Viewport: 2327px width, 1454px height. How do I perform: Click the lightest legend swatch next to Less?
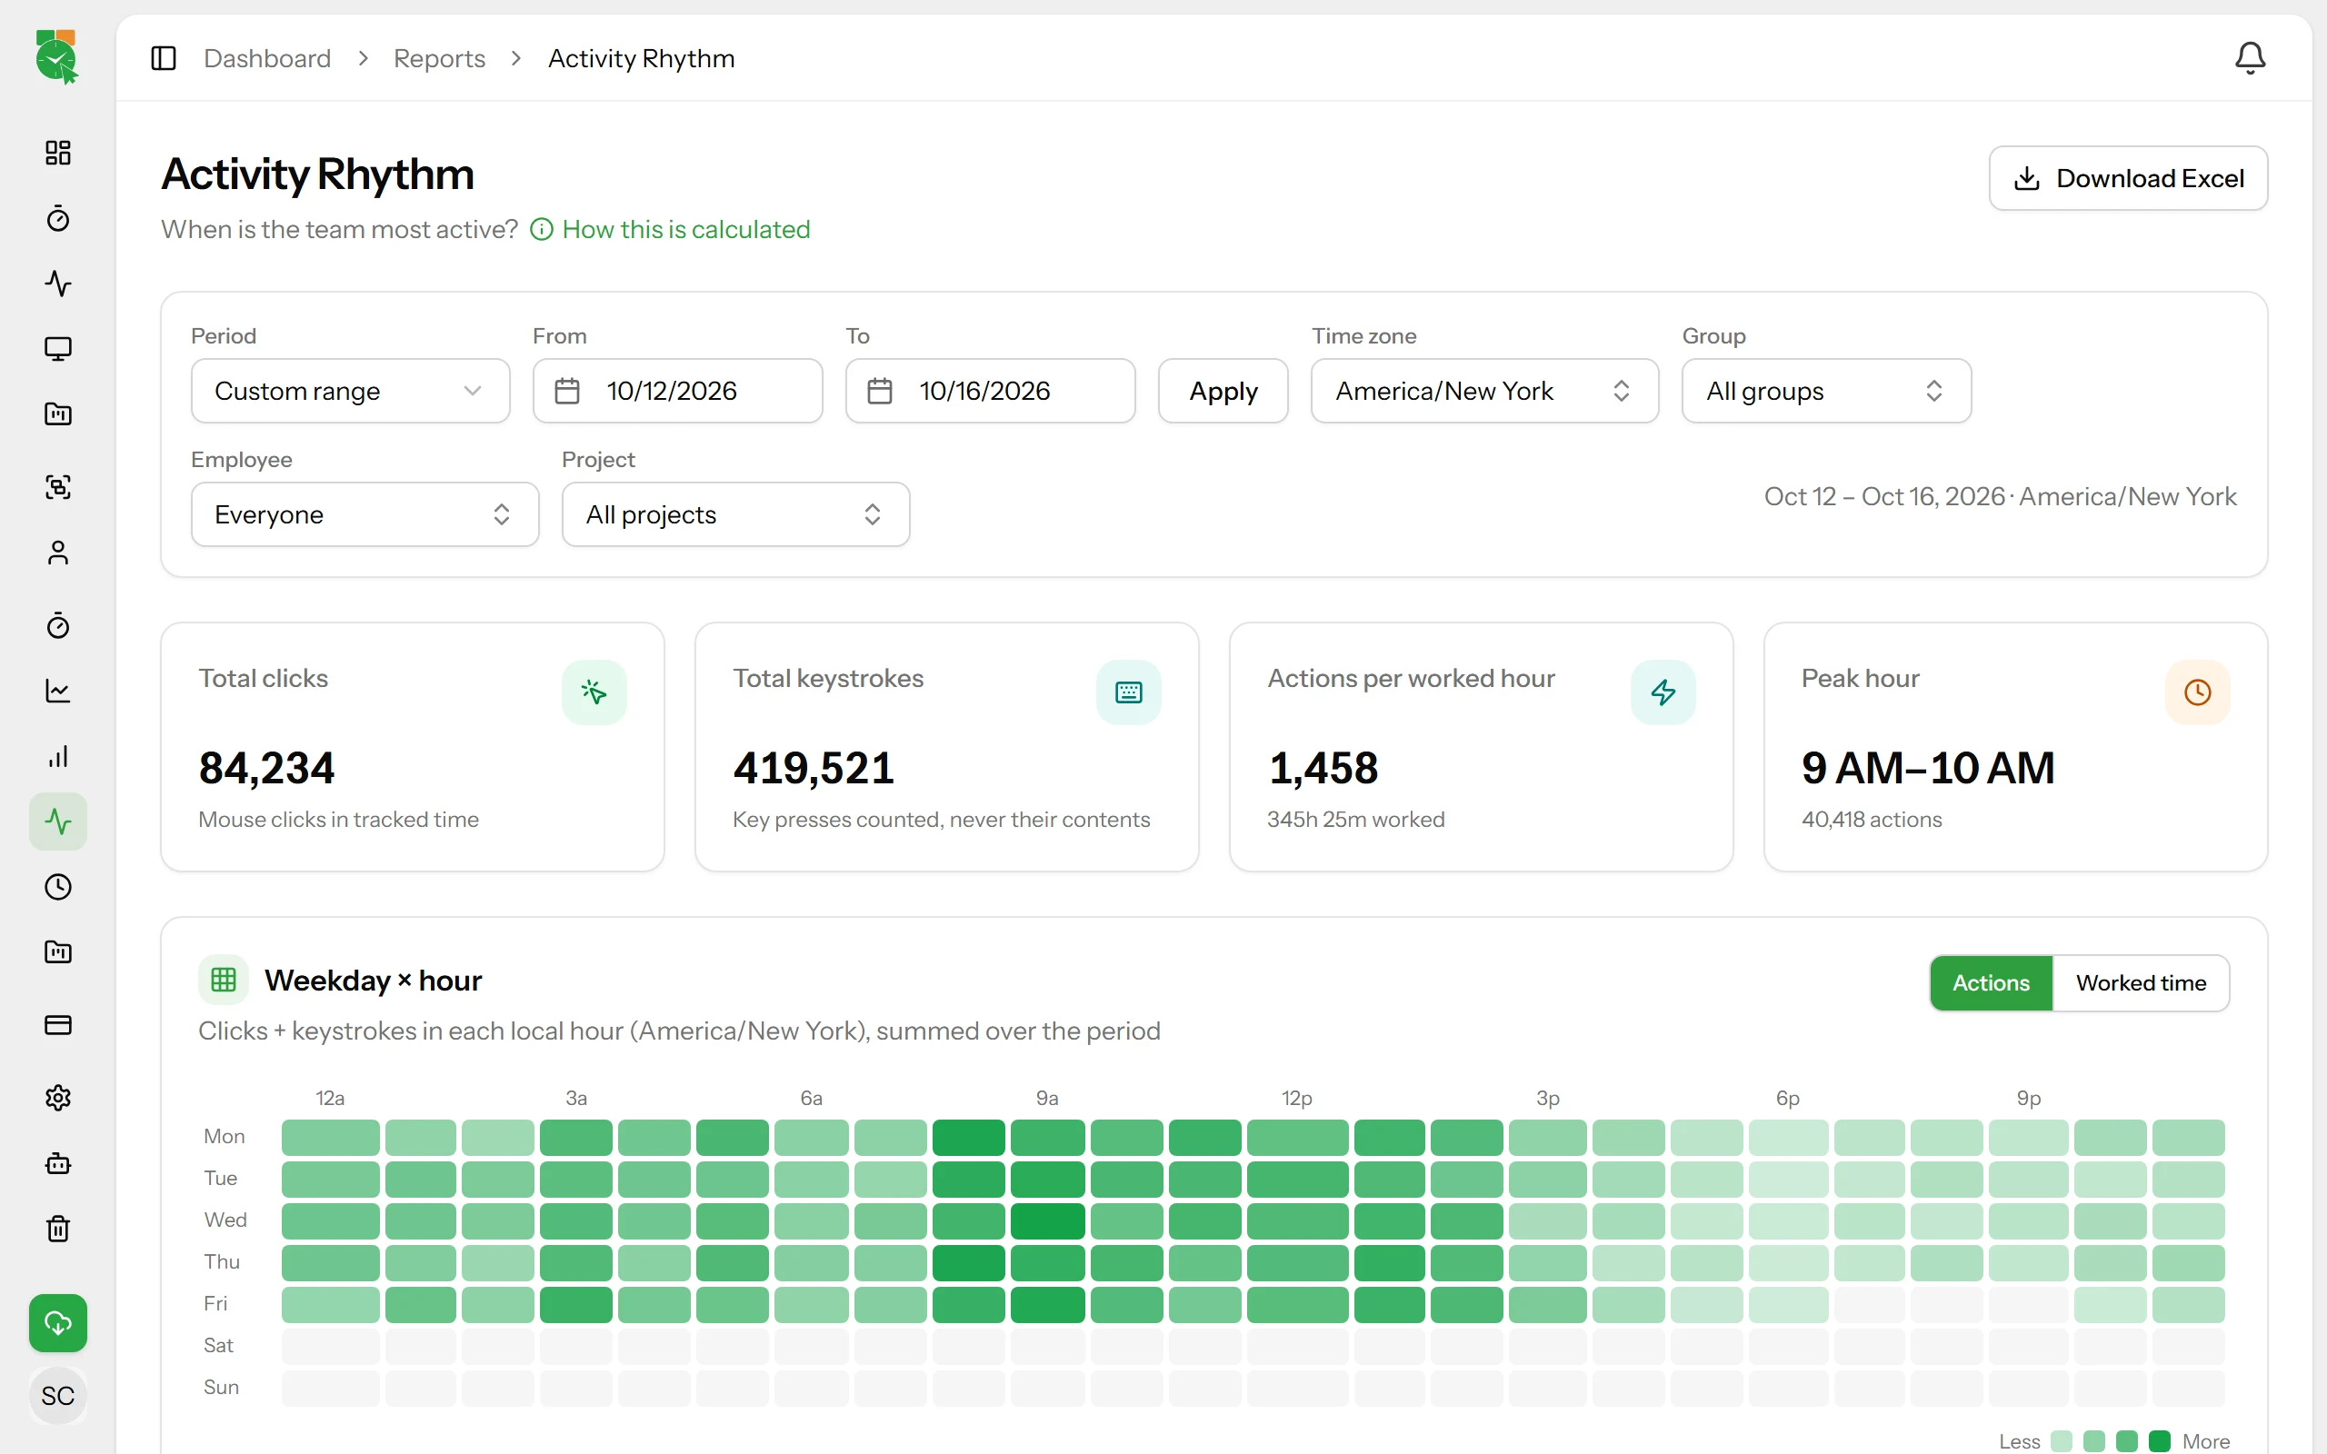2062,1440
